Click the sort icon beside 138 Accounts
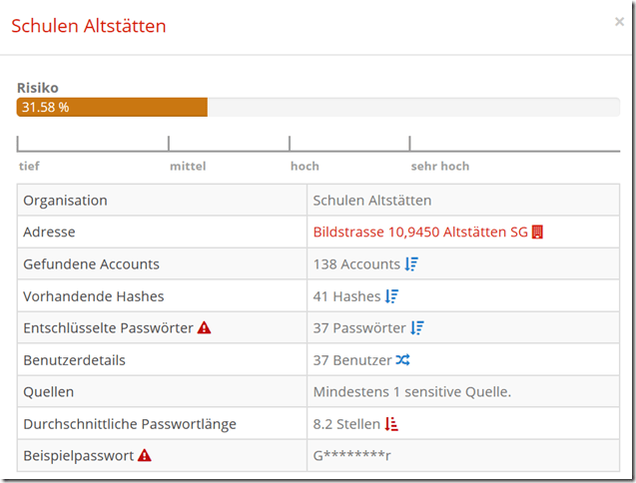This screenshot has width=636, height=483. coord(411,264)
